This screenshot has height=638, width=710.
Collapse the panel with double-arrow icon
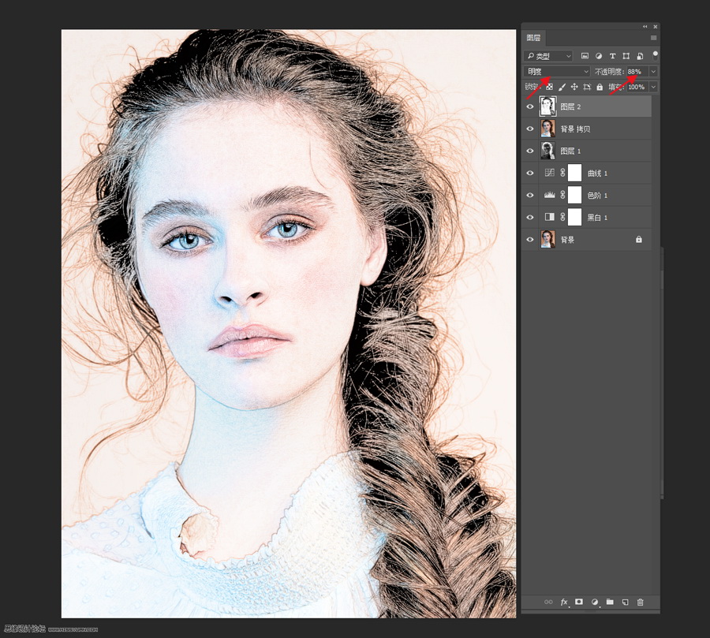click(645, 27)
